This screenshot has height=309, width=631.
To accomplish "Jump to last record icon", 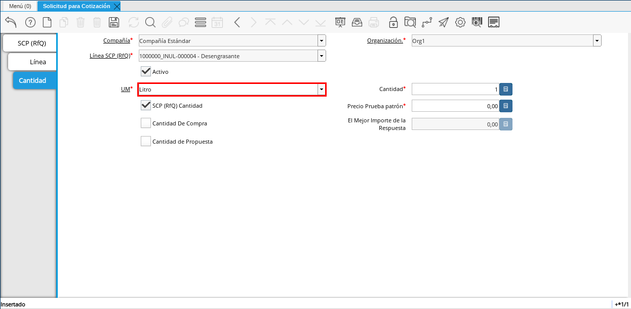I will coord(321,22).
